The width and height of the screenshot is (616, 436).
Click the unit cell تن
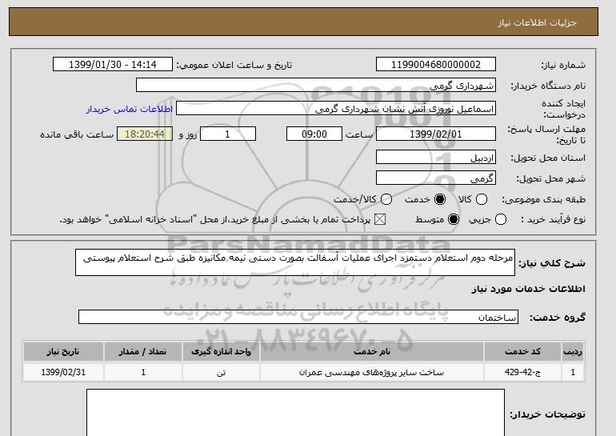click(x=221, y=372)
